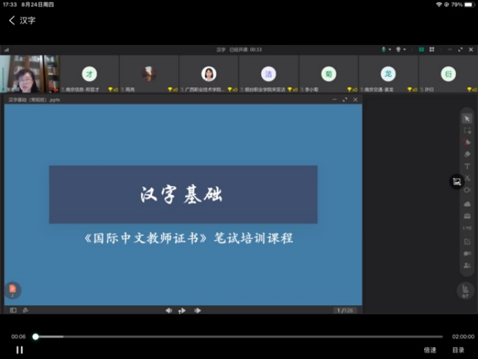Viewport: 478px width, 359px height.
Task: Pause the video playback
Action: tap(19, 350)
